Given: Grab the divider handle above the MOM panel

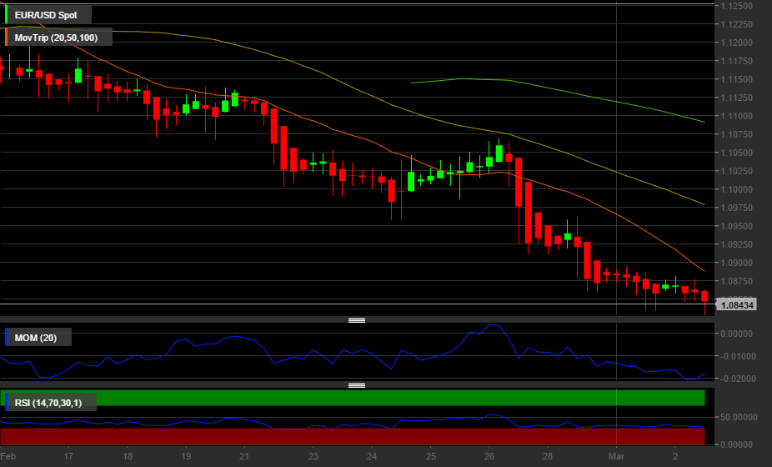Looking at the screenshot, I should 357,320.
